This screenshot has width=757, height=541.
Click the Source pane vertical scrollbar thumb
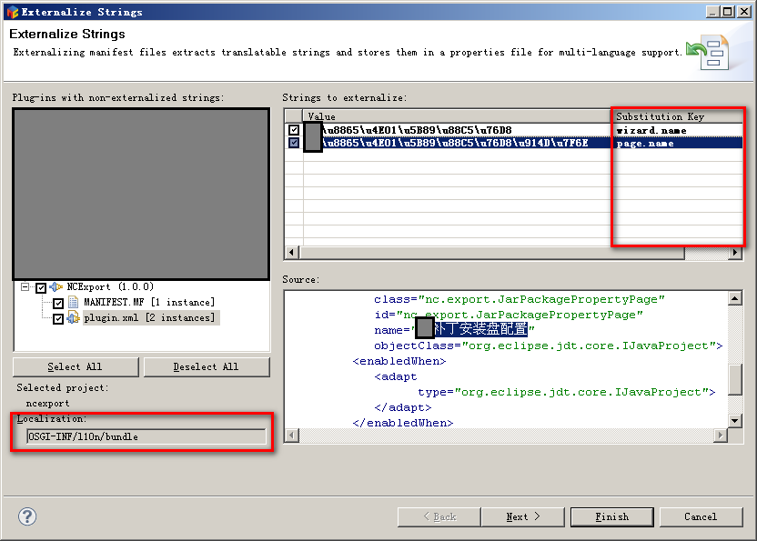point(734,380)
